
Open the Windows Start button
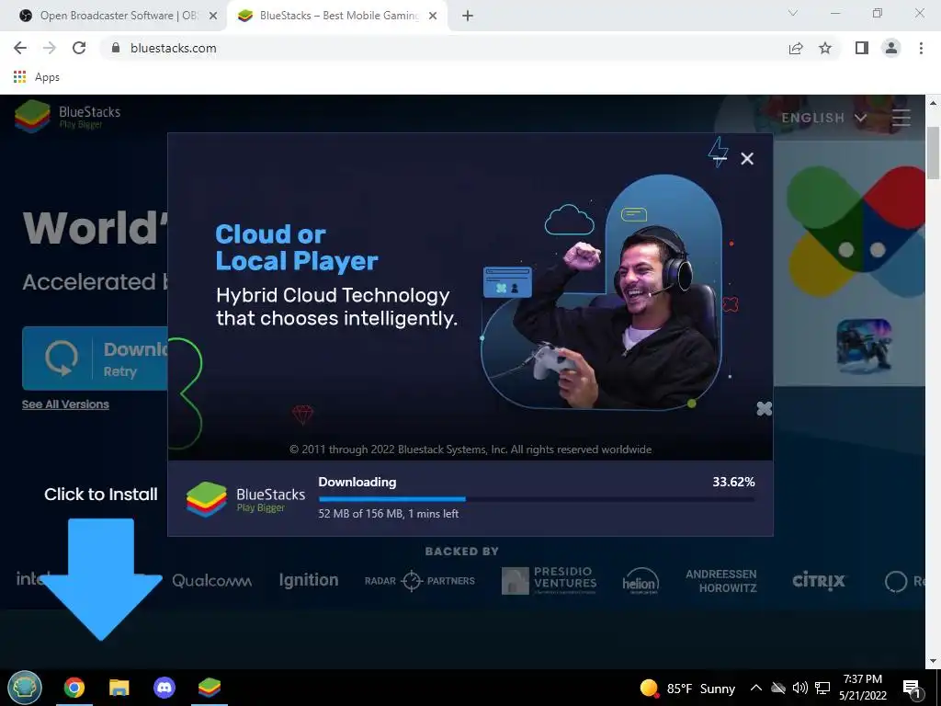pyautogui.click(x=25, y=688)
